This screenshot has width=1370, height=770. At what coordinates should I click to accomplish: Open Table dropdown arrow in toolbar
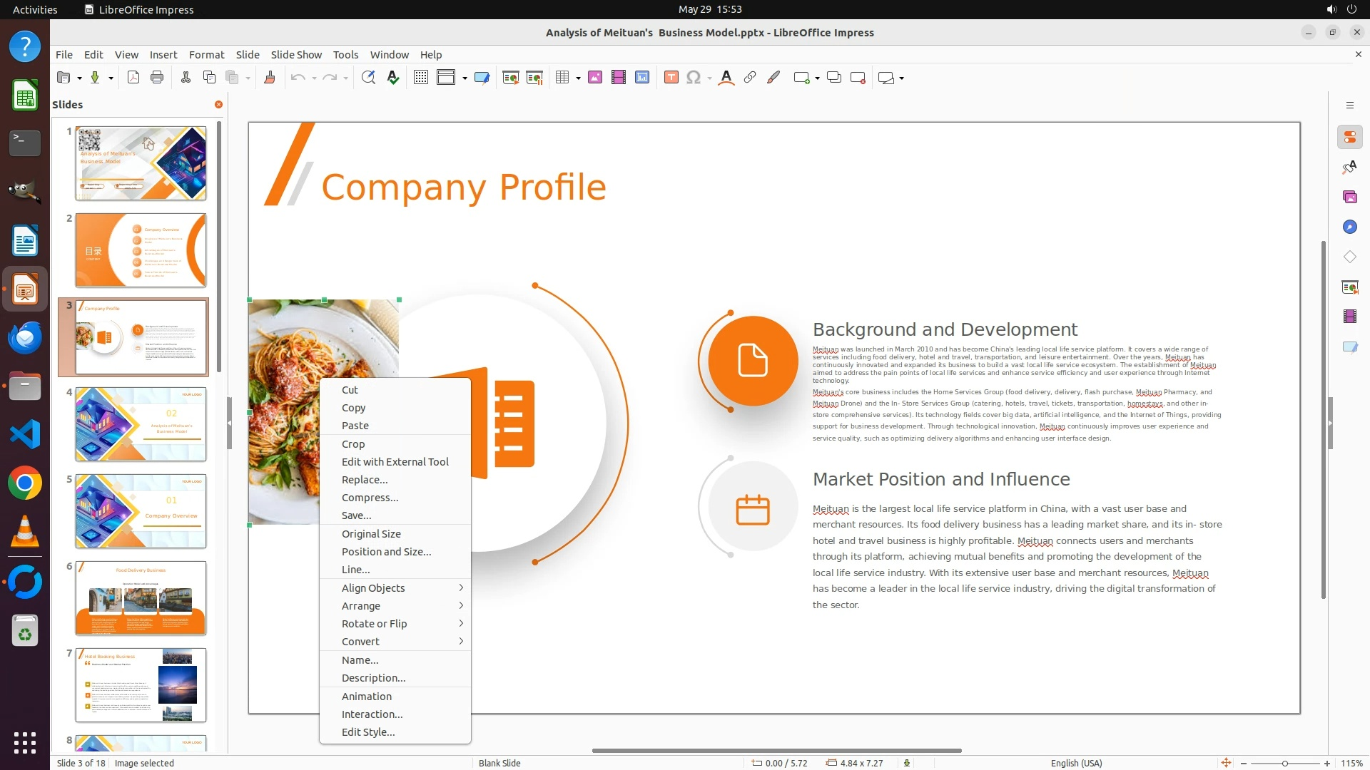[578, 78]
